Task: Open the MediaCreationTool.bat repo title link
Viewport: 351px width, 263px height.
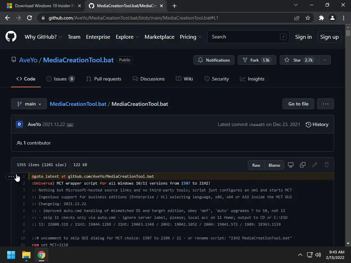Action: click(78, 60)
